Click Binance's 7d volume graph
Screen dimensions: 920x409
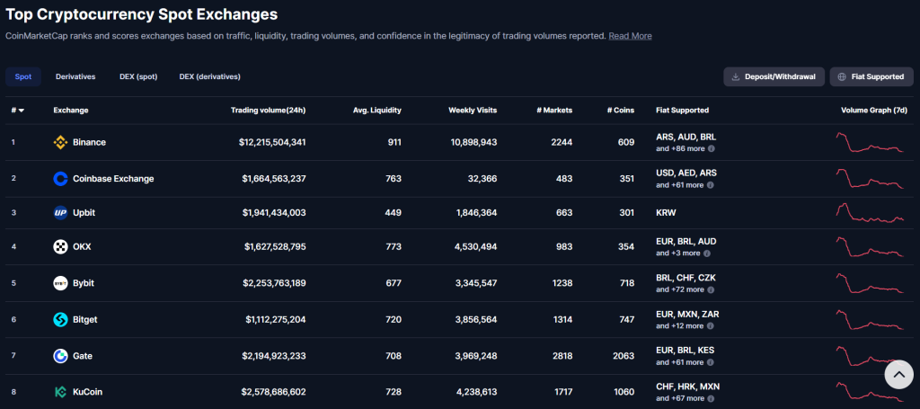click(869, 142)
